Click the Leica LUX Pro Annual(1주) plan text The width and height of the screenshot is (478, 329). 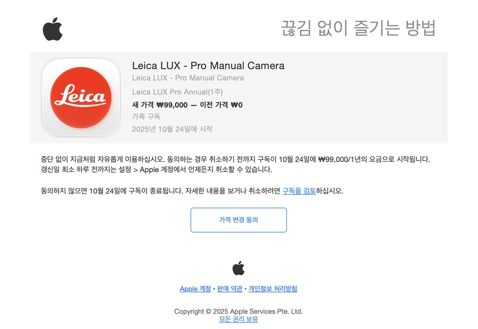point(177,92)
